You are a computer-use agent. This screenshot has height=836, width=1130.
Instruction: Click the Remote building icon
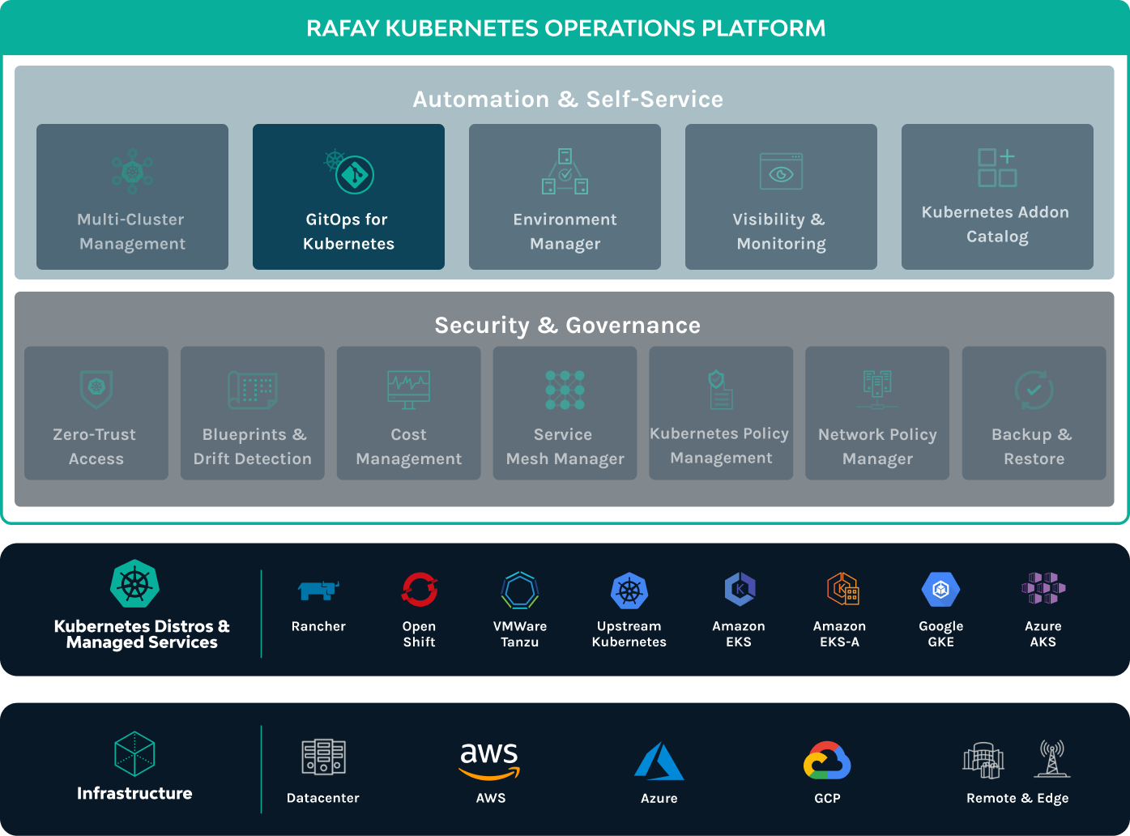coord(983,760)
